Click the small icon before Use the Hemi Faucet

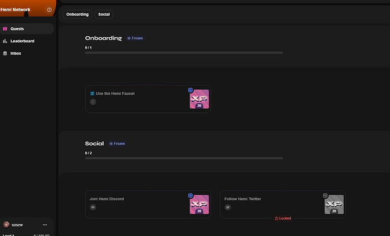coord(92,94)
